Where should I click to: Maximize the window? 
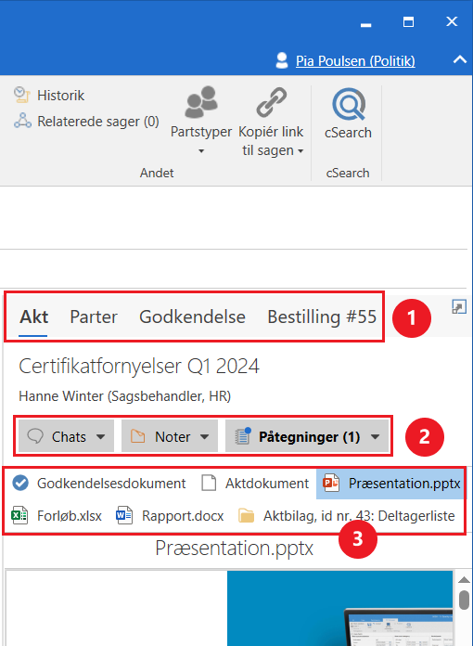point(408,22)
